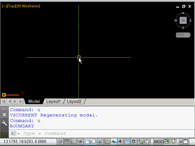This screenshot has width=195, height=146.
Task: Close the command line window X
Action: coord(4,115)
